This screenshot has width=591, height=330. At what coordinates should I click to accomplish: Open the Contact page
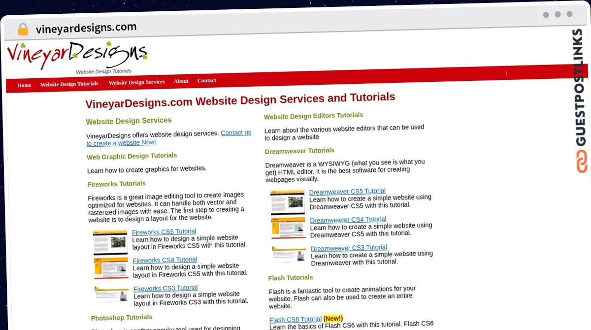(x=206, y=80)
